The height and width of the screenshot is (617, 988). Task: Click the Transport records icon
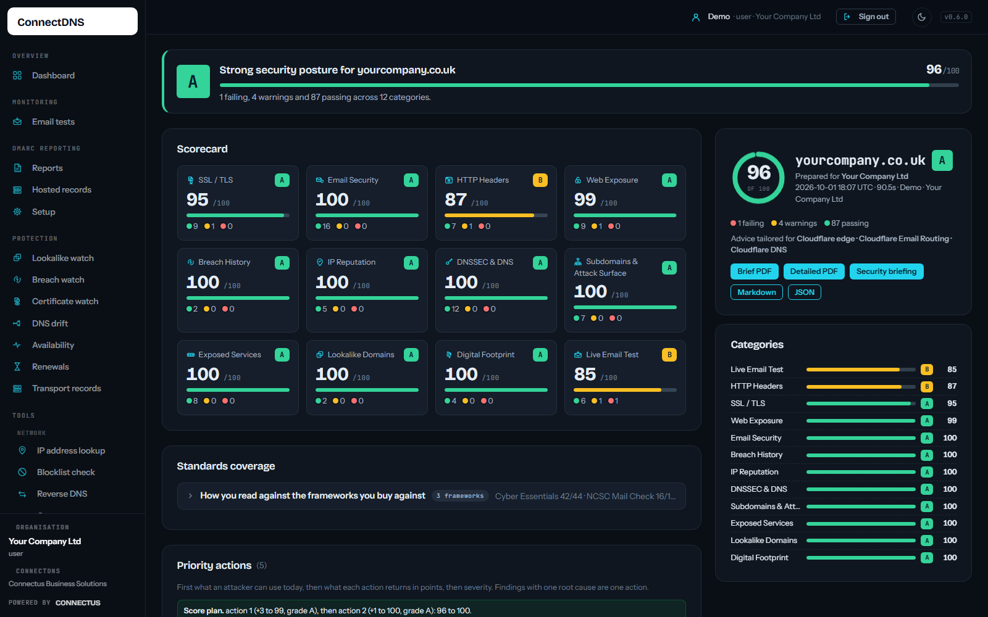pos(17,389)
